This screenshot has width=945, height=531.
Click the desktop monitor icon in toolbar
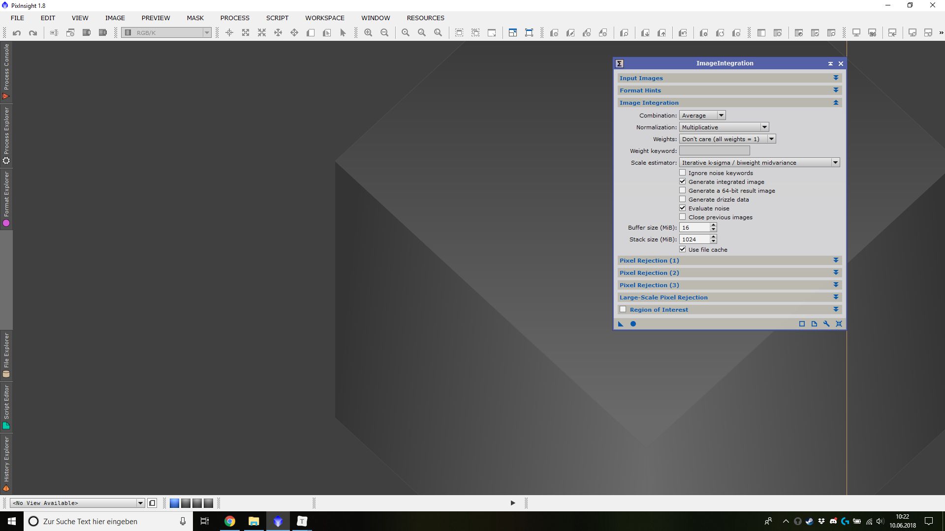point(856,33)
